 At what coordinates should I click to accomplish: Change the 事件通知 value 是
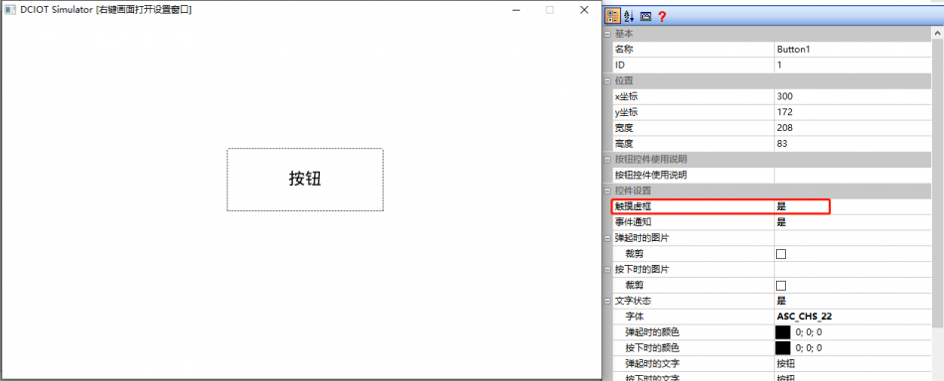click(854, 221)
